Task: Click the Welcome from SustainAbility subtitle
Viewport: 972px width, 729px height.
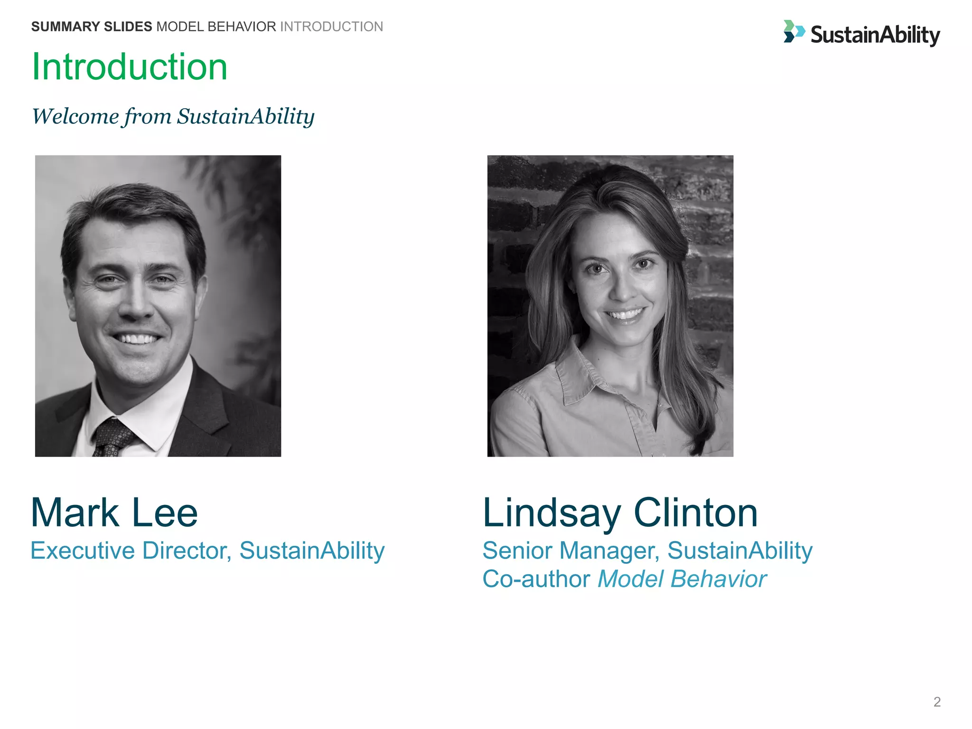Action: [x=173, y=116]
